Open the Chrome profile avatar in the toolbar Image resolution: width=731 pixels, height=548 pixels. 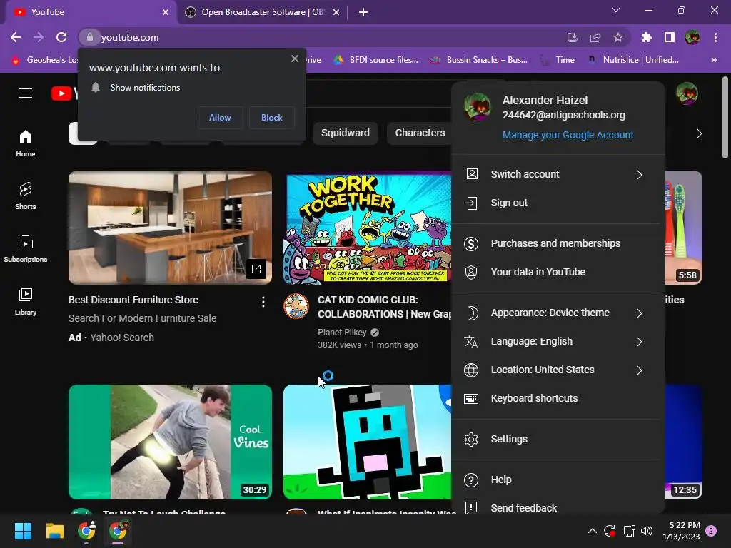[x=692, y=37]
